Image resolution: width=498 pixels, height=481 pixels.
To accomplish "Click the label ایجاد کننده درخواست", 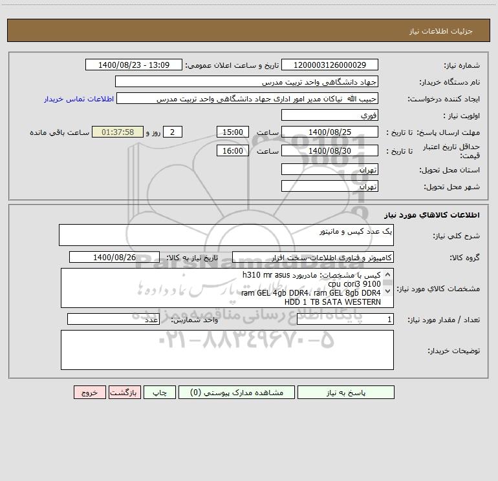I will tap(444, 99).
